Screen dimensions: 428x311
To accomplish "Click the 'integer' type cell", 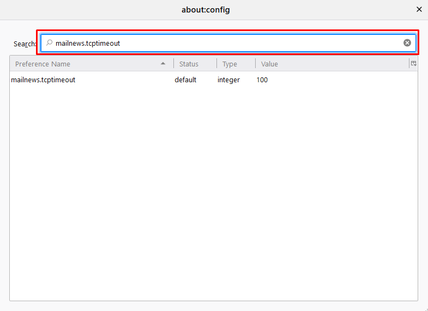I will pos(228,80).
